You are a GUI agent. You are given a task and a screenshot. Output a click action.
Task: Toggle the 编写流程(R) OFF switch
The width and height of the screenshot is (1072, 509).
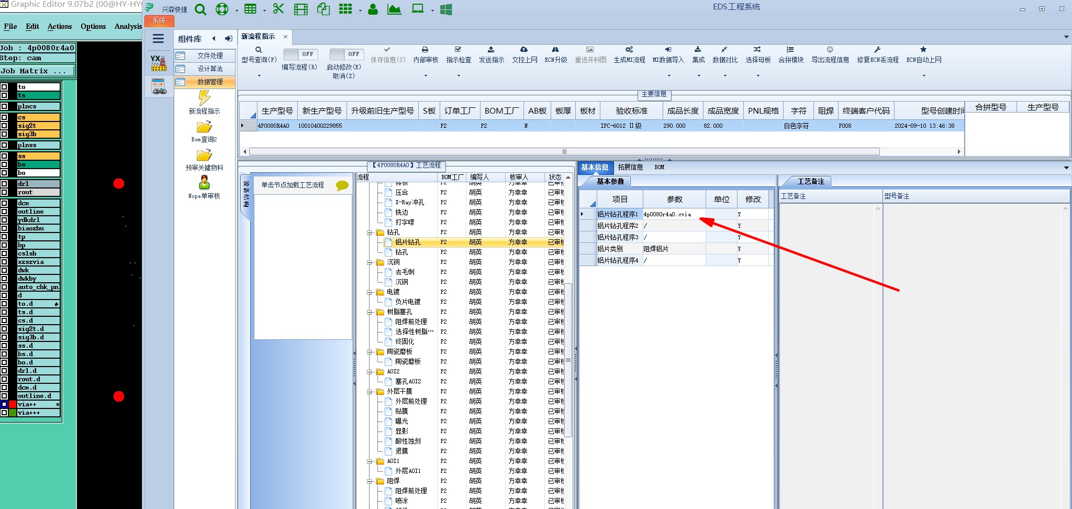point(300,54)
